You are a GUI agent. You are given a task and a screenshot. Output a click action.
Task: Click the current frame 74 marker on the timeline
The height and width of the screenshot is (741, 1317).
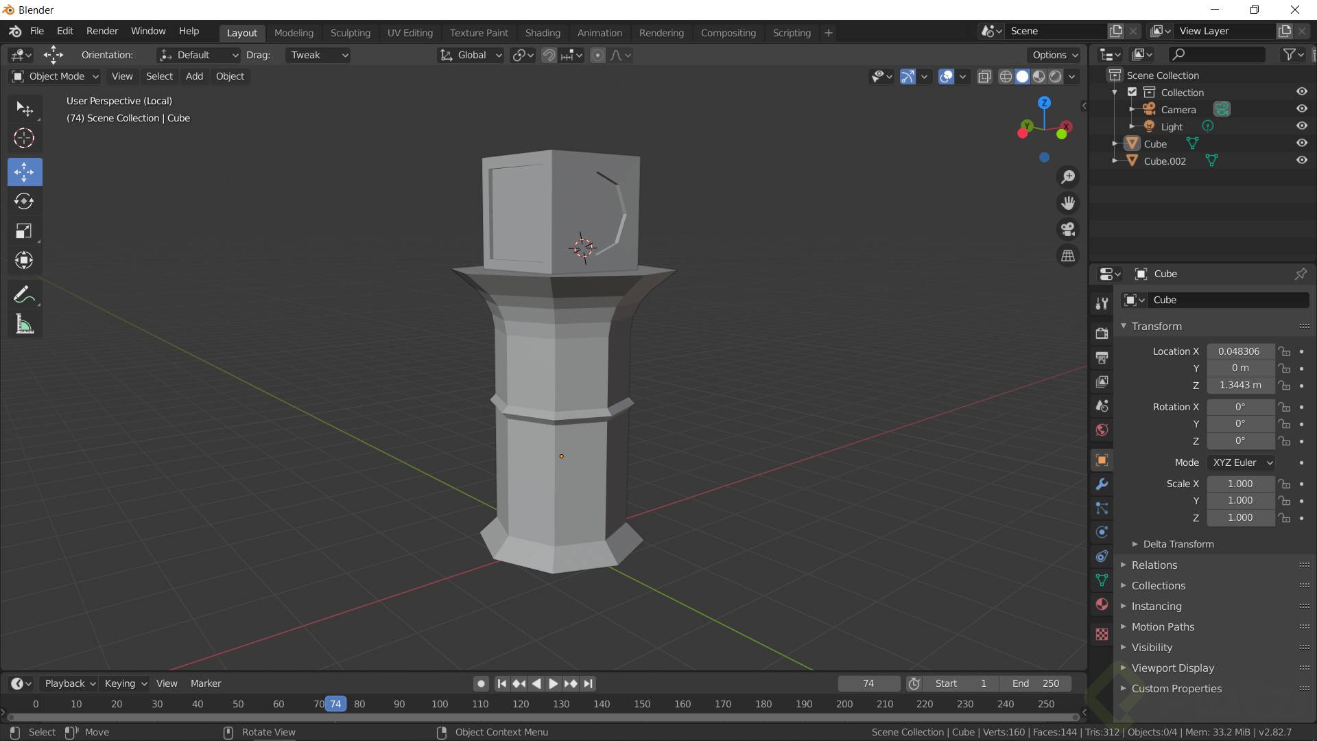(335, 704)
